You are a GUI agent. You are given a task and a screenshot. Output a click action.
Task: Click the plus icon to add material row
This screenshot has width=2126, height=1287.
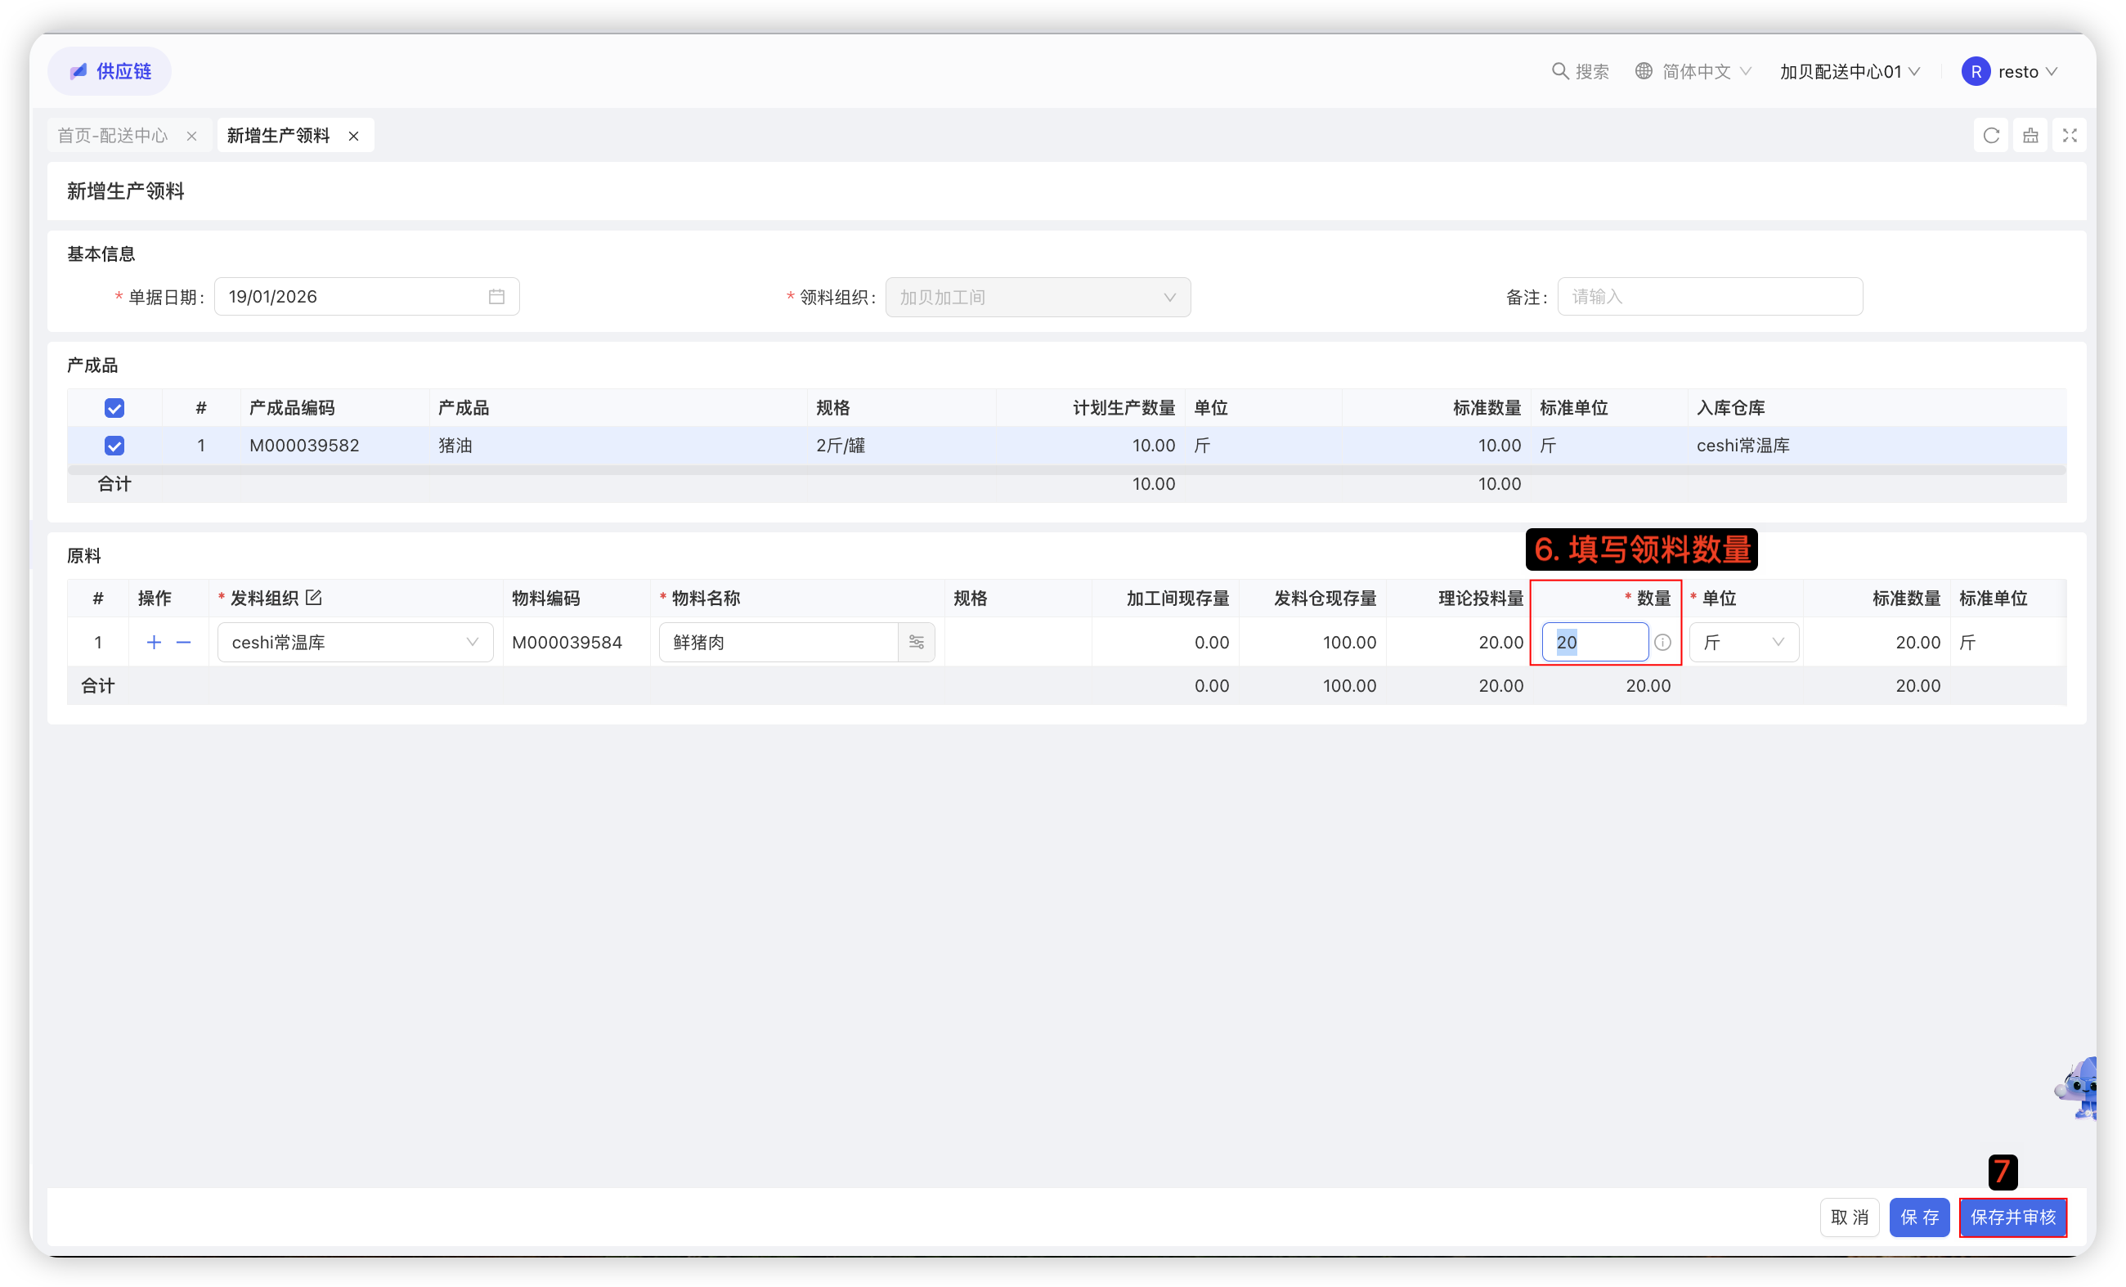point(154,643)
